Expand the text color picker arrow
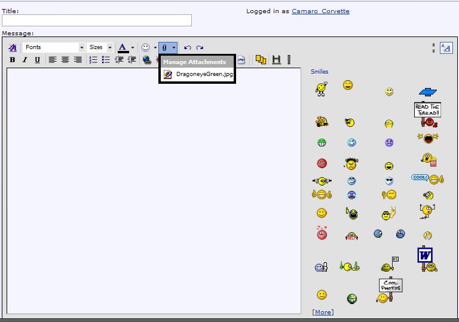Screen dimensions: 459x322 coord(133,47)
